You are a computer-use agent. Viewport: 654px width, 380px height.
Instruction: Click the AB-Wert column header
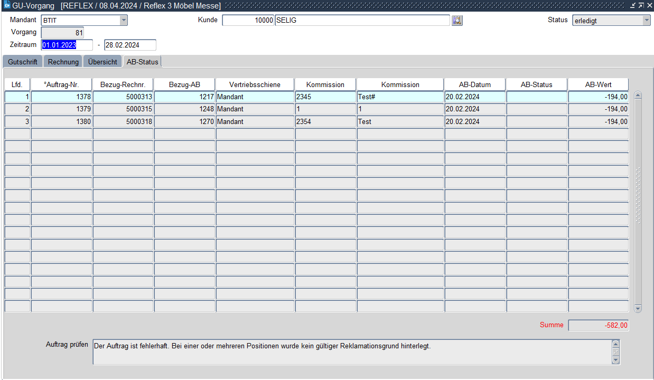(598, 84)
